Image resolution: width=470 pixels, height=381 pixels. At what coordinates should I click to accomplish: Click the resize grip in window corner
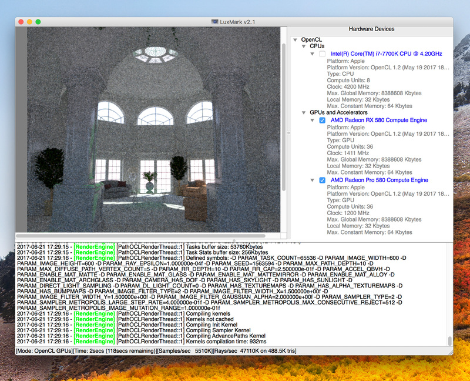tap(451, 353)
